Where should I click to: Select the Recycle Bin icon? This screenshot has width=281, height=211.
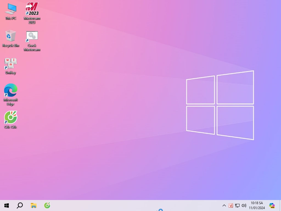click(x=11, y=38)
